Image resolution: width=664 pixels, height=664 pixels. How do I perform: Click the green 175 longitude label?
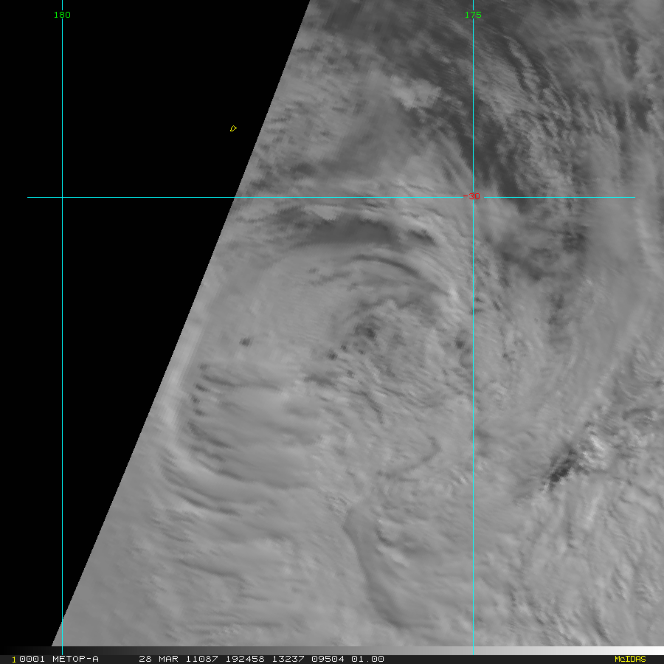[473, 15]
